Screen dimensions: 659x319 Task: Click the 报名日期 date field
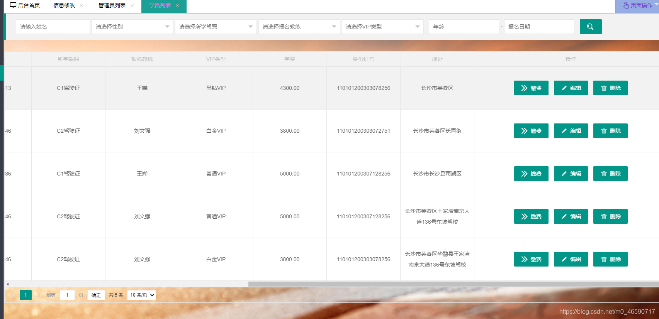(539, 27)
